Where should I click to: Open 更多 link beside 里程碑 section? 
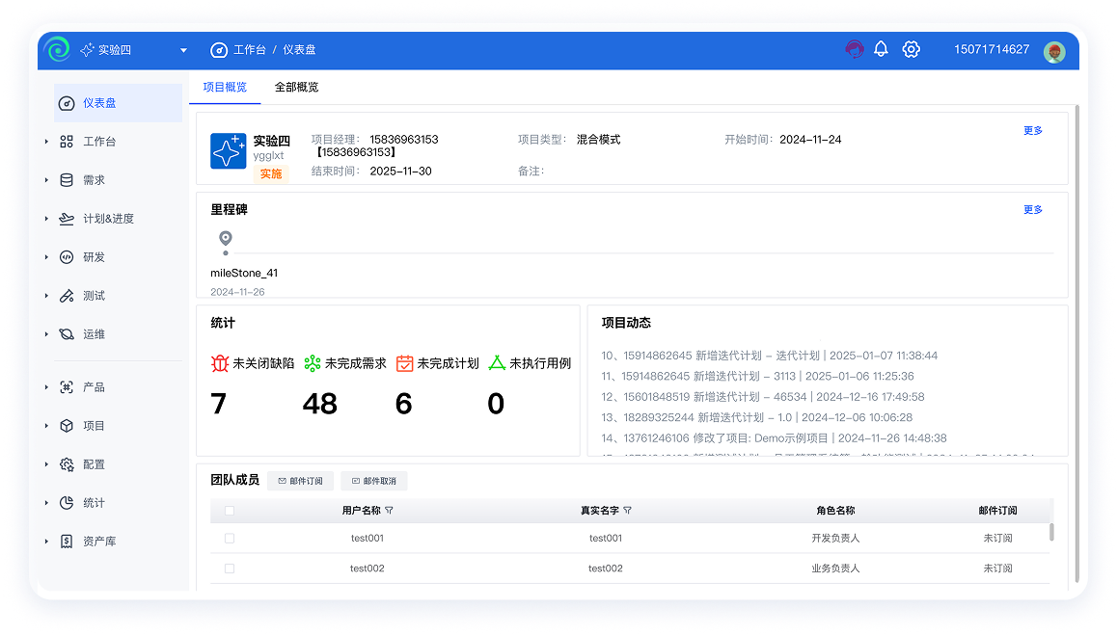click(x=1032, y=209)
